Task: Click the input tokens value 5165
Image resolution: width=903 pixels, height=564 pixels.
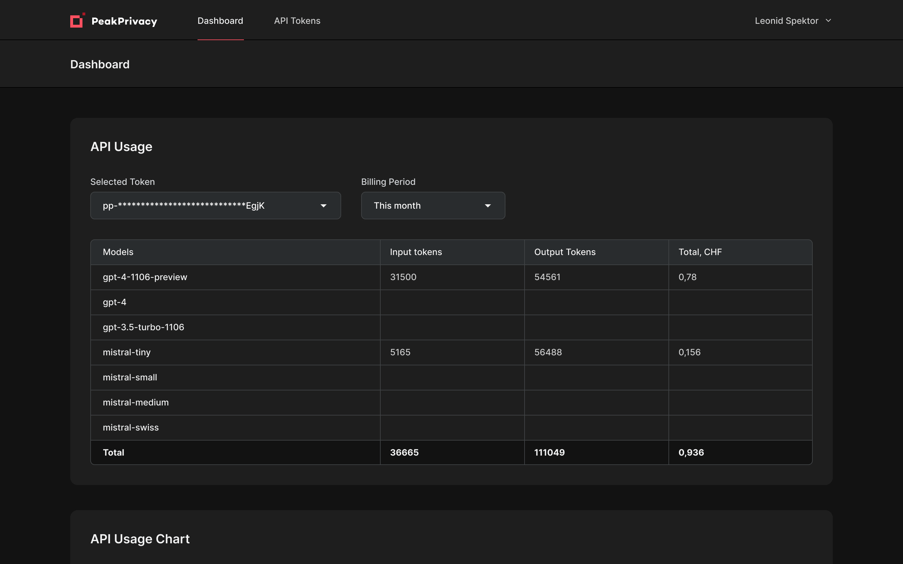Action: 400,352
